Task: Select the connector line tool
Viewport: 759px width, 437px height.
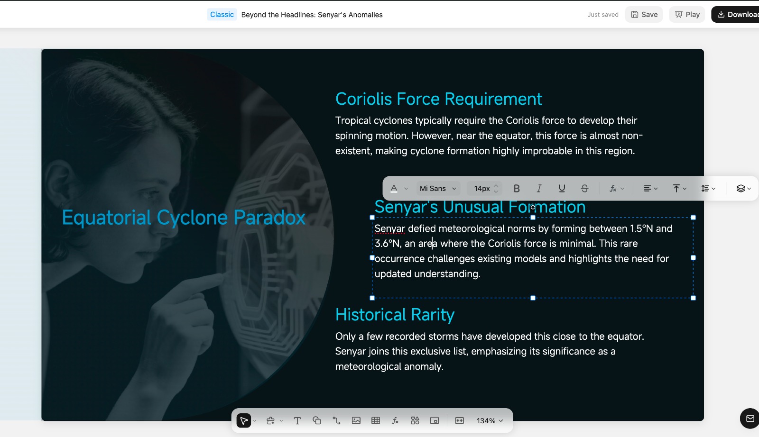Action: pos(336,420)
